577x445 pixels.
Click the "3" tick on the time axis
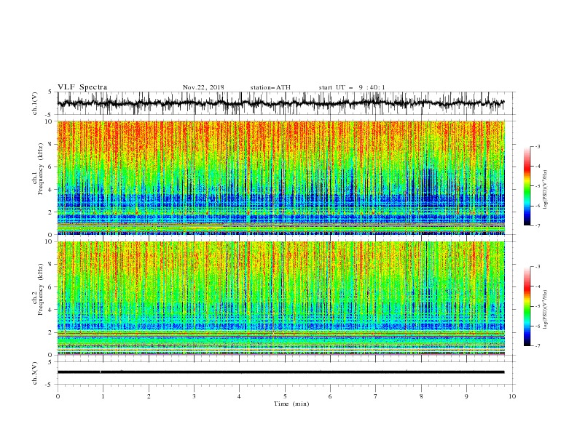point(194,396)
